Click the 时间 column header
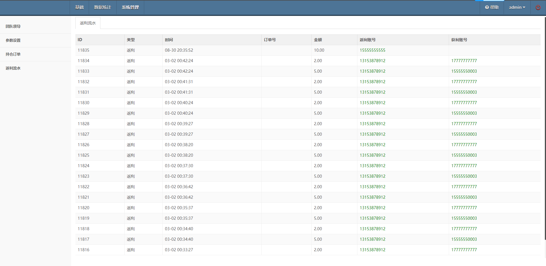 tap(169, 40)
